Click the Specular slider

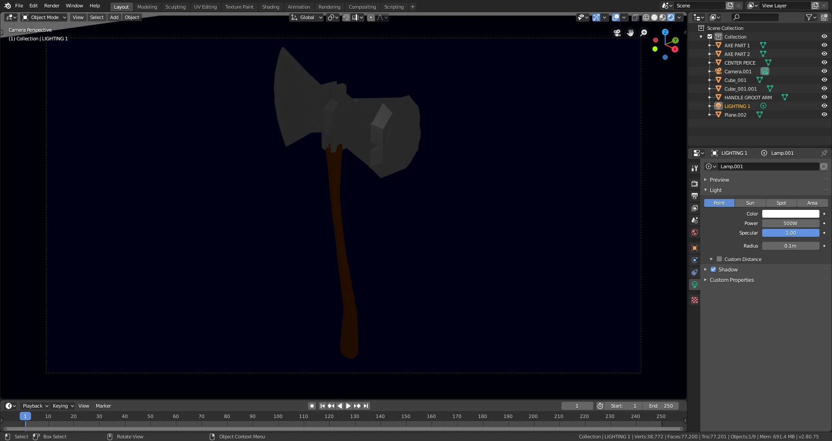pyautogui.click(x=790, y=233)
